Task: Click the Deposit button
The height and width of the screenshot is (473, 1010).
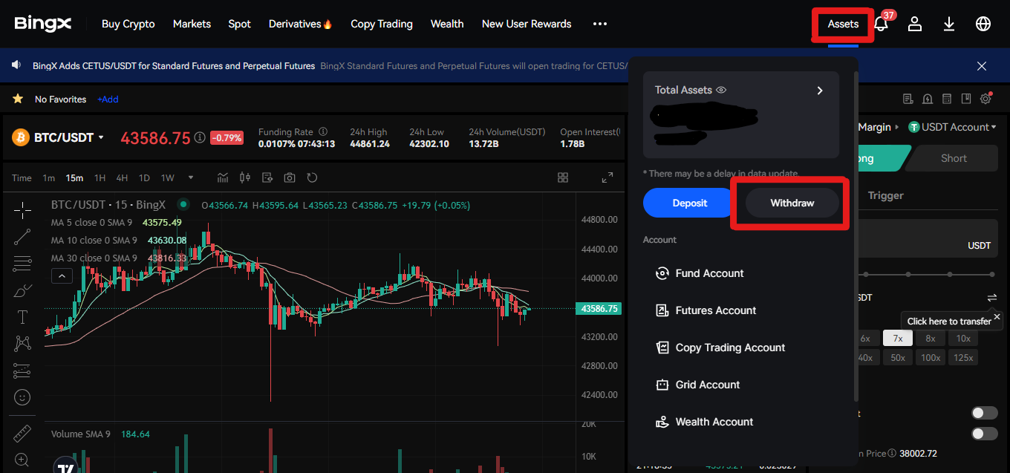Action: pos(690,203)
